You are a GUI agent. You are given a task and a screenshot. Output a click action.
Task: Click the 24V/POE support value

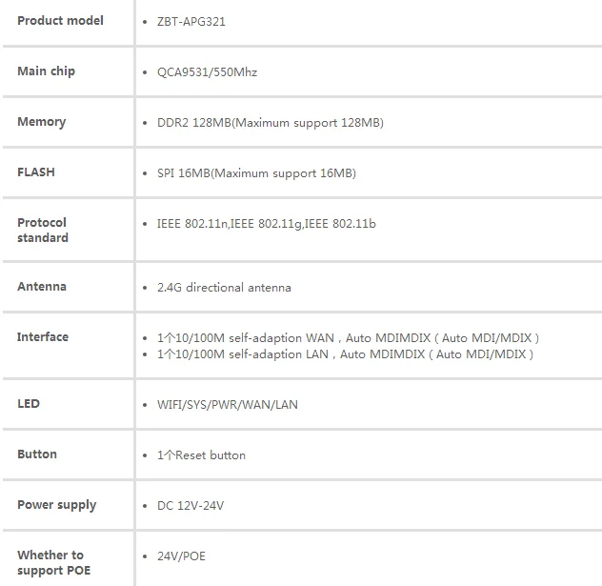click(x=181, y=556)
